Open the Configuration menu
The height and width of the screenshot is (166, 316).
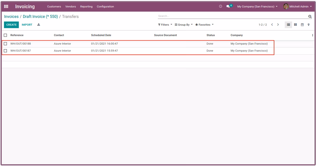click(x=105, y=6)
